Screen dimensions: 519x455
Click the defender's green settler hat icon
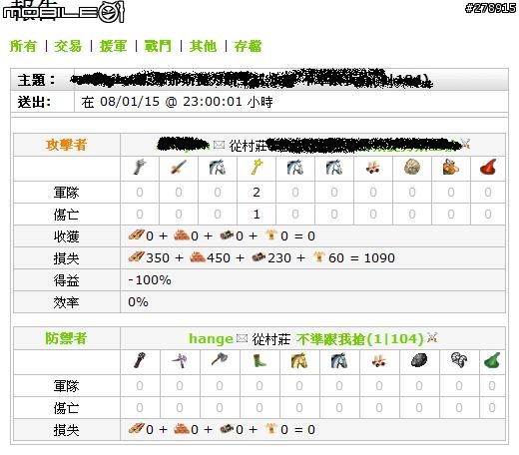click(x=492, y=361)
